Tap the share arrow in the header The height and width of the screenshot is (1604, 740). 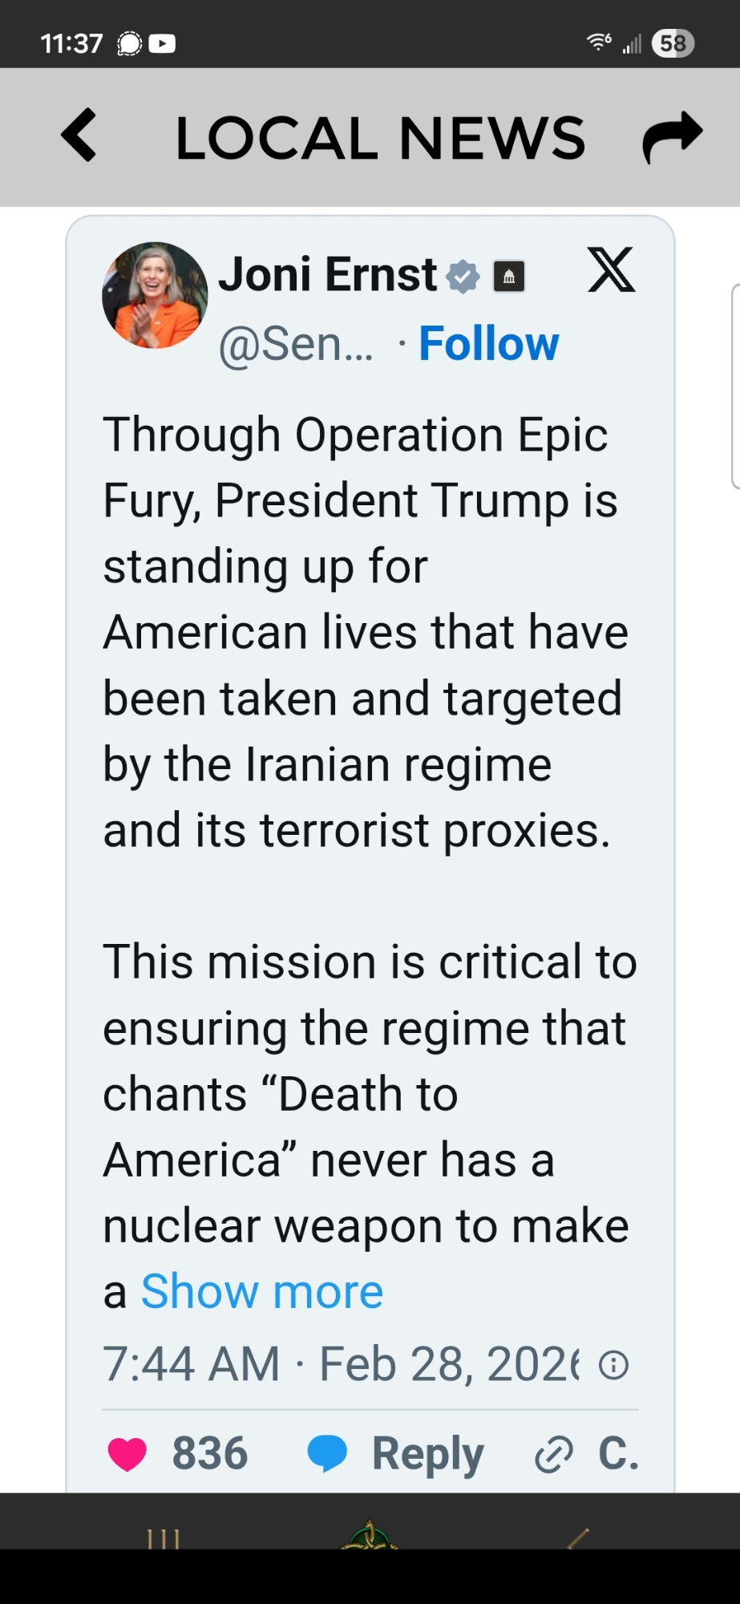point(672,137)
